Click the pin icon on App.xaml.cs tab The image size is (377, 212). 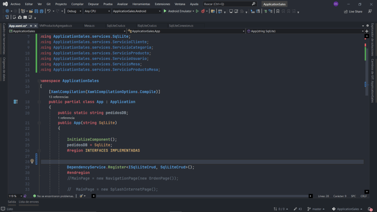tap(31, 26)
